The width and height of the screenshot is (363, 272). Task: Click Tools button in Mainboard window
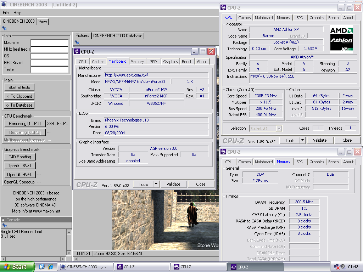coord(143,184)
